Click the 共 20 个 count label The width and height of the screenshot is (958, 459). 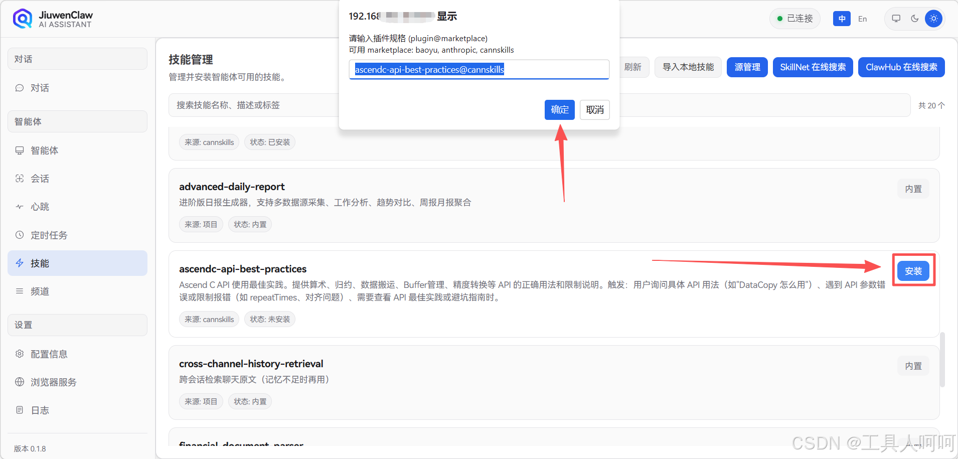tap(931, 105)
